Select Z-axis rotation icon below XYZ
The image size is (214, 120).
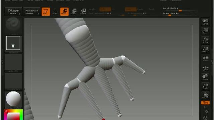point(206,112)
